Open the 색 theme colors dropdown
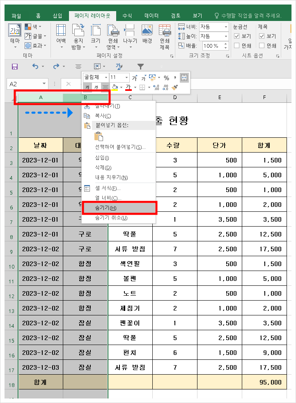 [x=33, y=27]
